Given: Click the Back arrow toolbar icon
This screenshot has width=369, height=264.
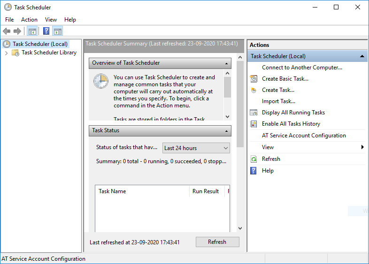Looking at the screenshot, I should click(7, 31).
